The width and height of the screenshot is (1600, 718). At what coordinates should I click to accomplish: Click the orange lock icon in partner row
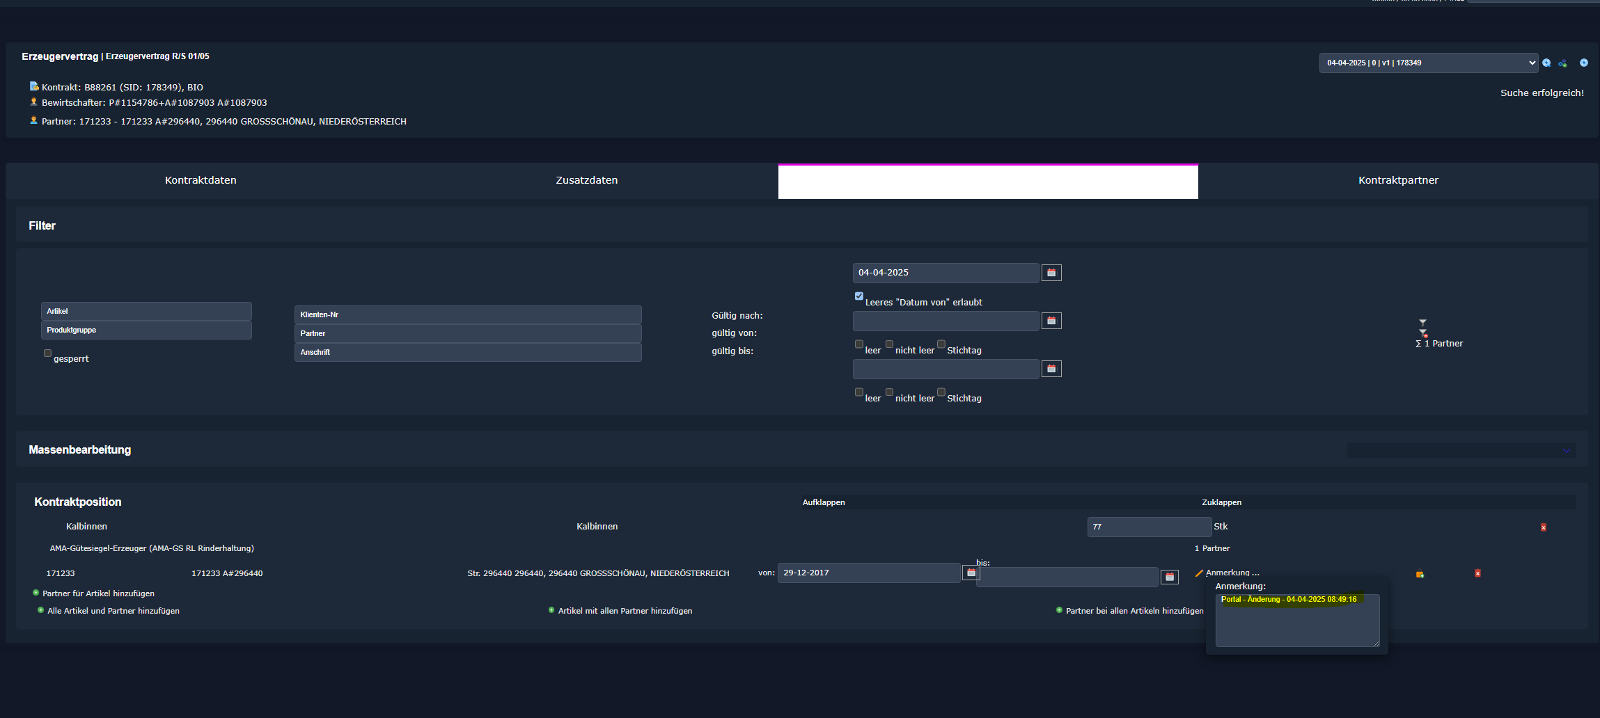click(1419, 574)
